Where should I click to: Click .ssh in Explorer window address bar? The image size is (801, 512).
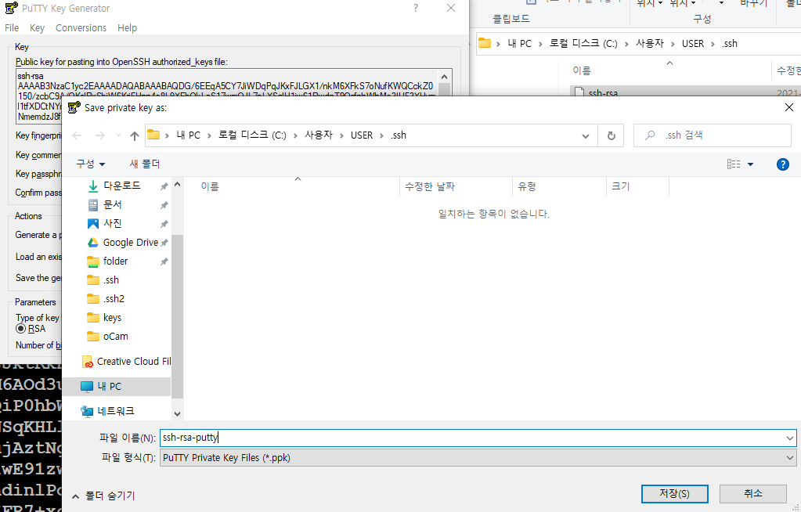pyautogui.click(x=730, y=43)
